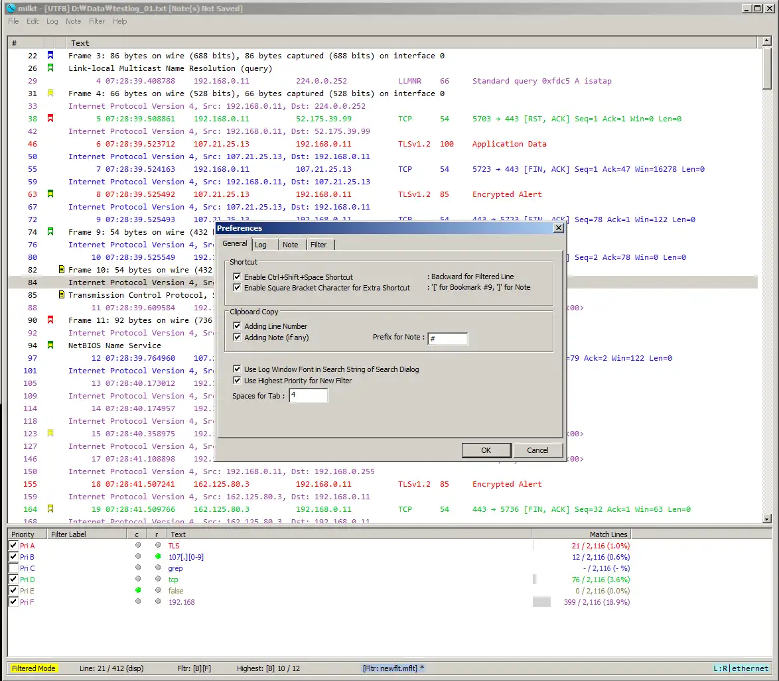Toggle the green 'r' indicator for Pri B filter
This screenshot has width=779, height=681.
pyautogui.click(x=158, y=556)
